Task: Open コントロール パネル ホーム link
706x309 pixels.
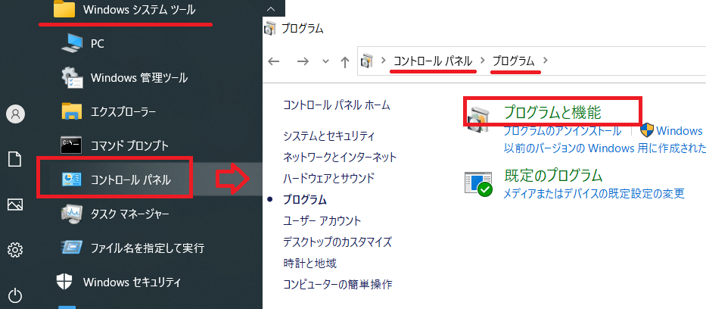Action: pyautogui.click(x=336, y=105)
